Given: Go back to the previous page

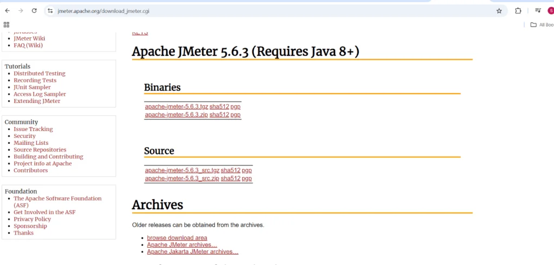Looking at the screenshot, I should pos(8,11).
